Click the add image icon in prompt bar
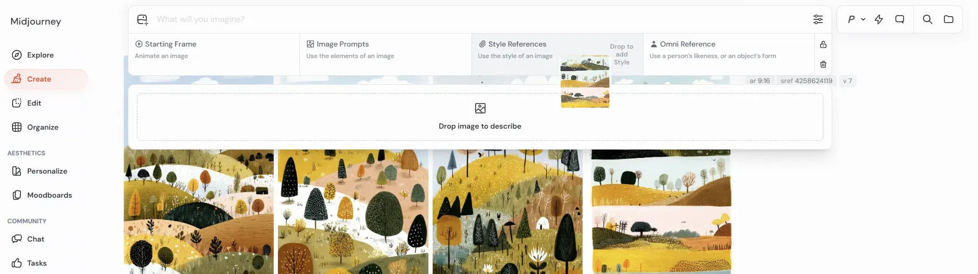 click(x=143, y=20)
